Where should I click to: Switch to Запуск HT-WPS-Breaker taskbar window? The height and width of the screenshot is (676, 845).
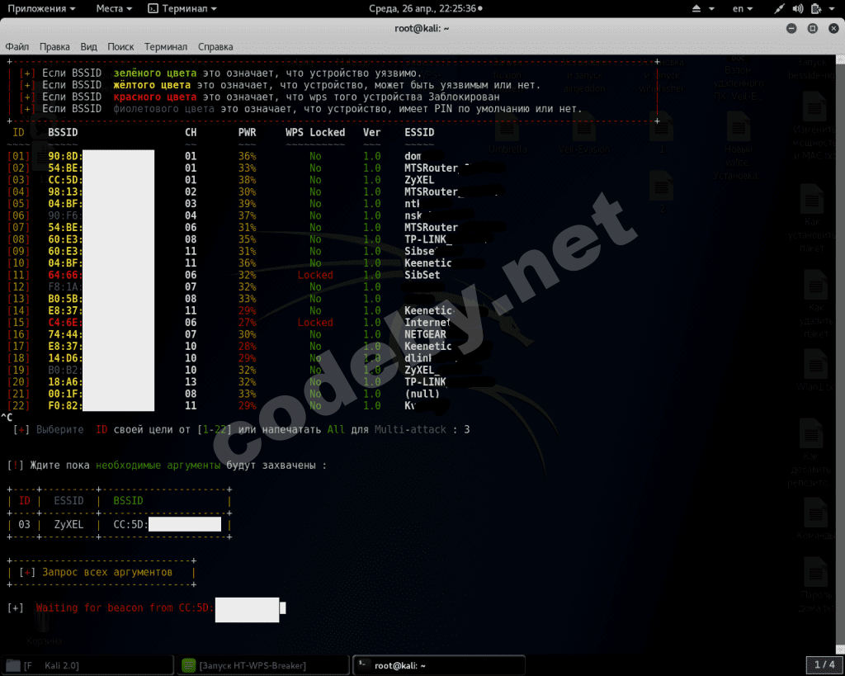[x=263, y=666]
